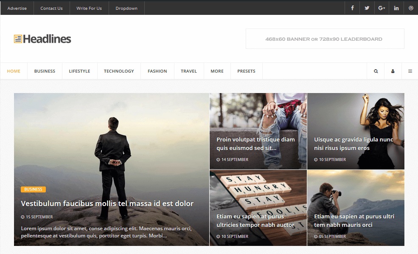Open the user account icon
Viewport: 418px width, 254px height.
[x=393, y=71]
